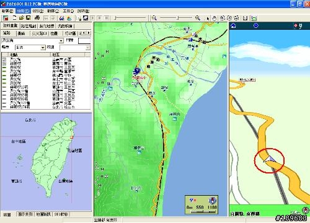Zoom out with the minus magnifier icon
This screenshot has height=223, width=310.
coord(154,18)
